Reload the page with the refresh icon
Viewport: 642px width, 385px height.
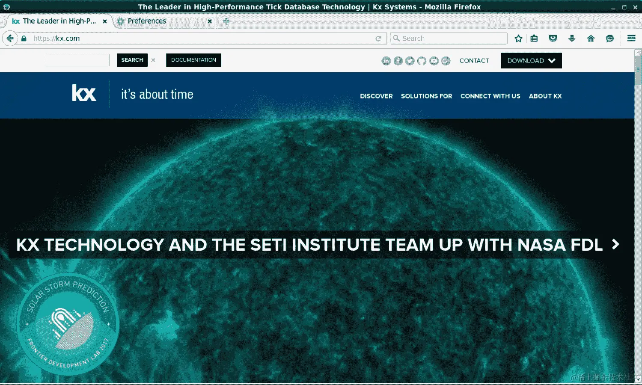378,38
